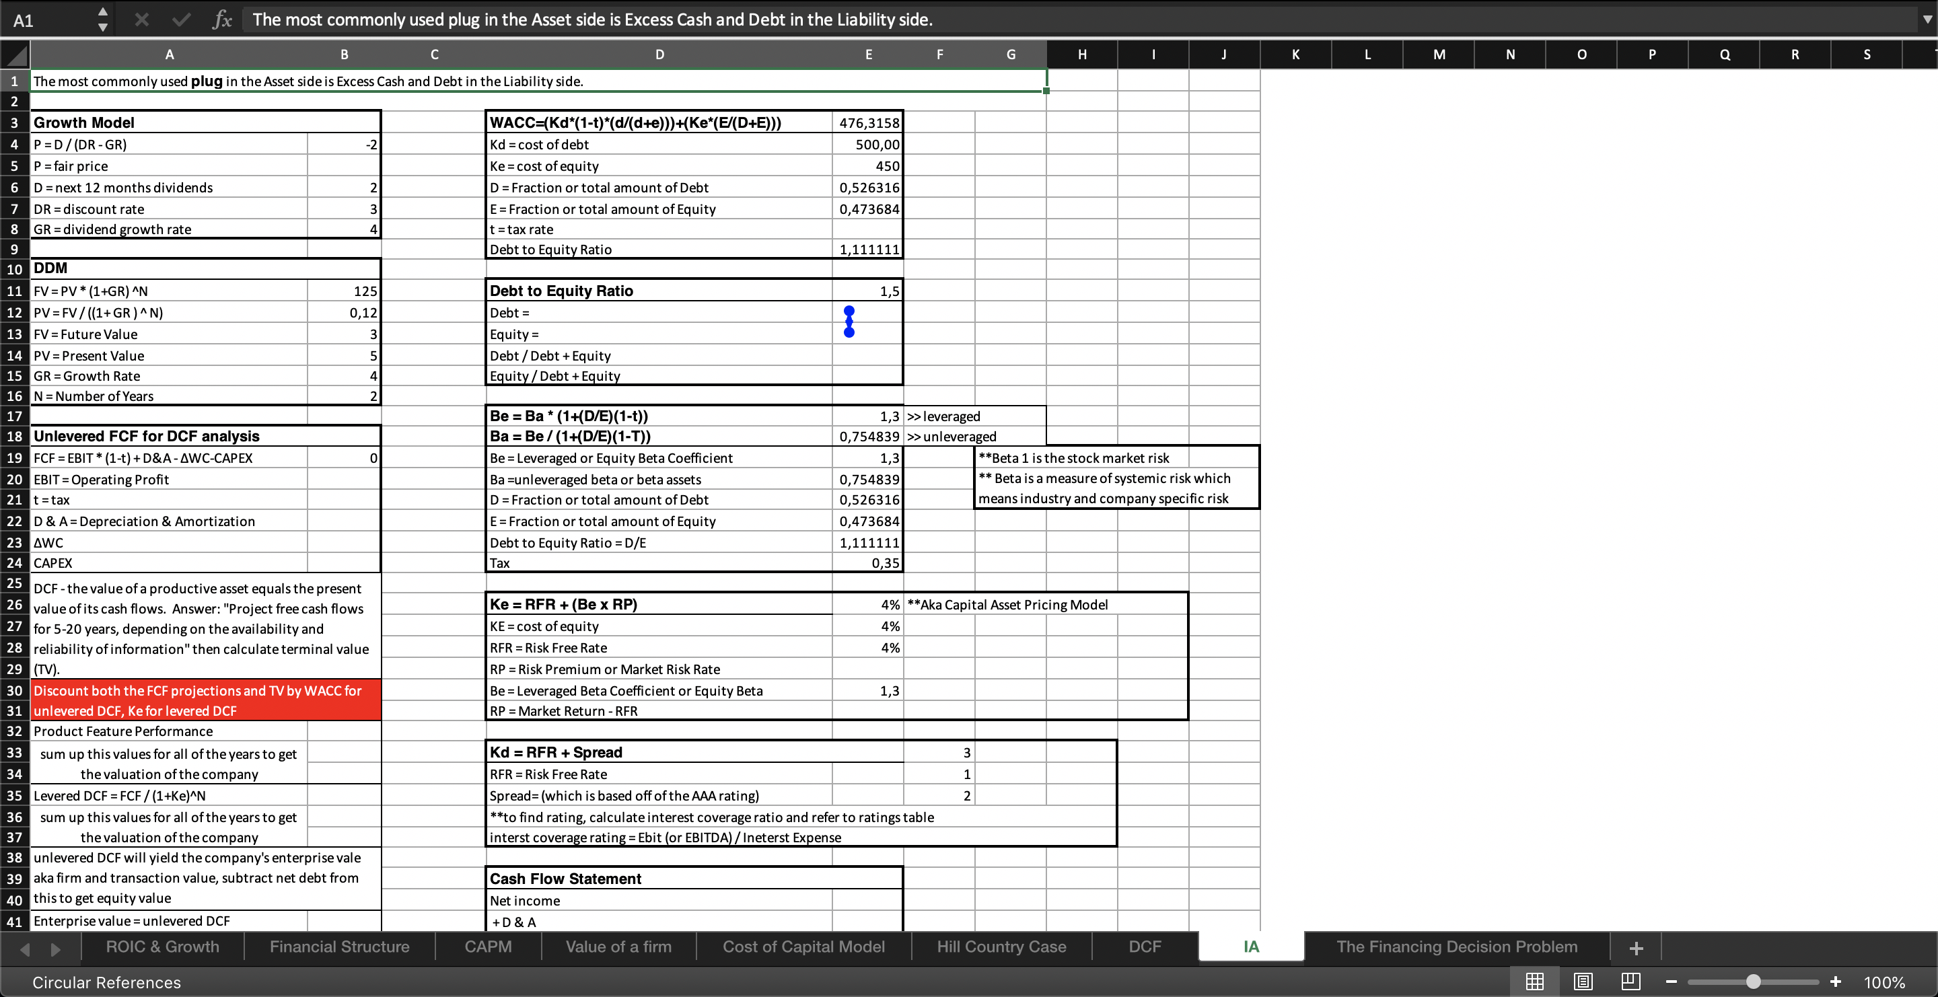Open the Hill Country Case sheet
Screen dimensions: 1938x997
(x=1001, y=947)
